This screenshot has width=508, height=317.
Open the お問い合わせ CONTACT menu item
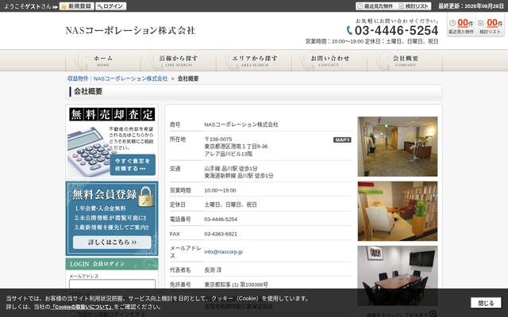[x=329, y=60]
